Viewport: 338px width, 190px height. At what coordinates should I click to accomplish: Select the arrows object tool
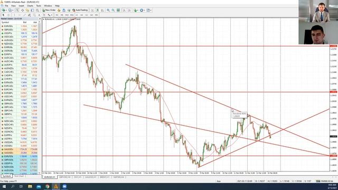[49, 15]
